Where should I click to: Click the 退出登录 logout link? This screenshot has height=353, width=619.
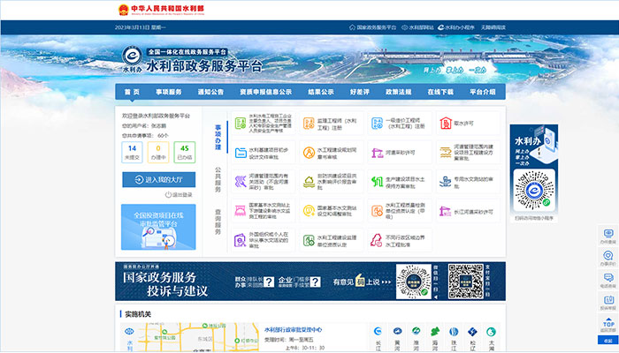[179, 195]
